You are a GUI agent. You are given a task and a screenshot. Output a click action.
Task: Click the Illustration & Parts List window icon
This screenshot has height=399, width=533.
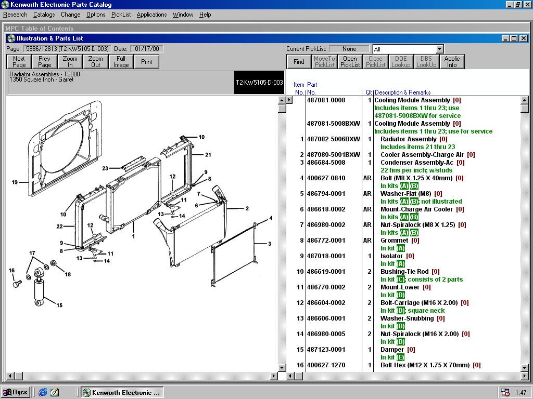(x=11, y=38)
